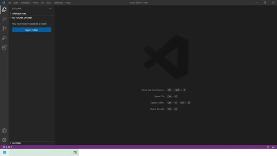Open the Run and Debug view icon
The image size is (277, 156).
coord(4,38)
